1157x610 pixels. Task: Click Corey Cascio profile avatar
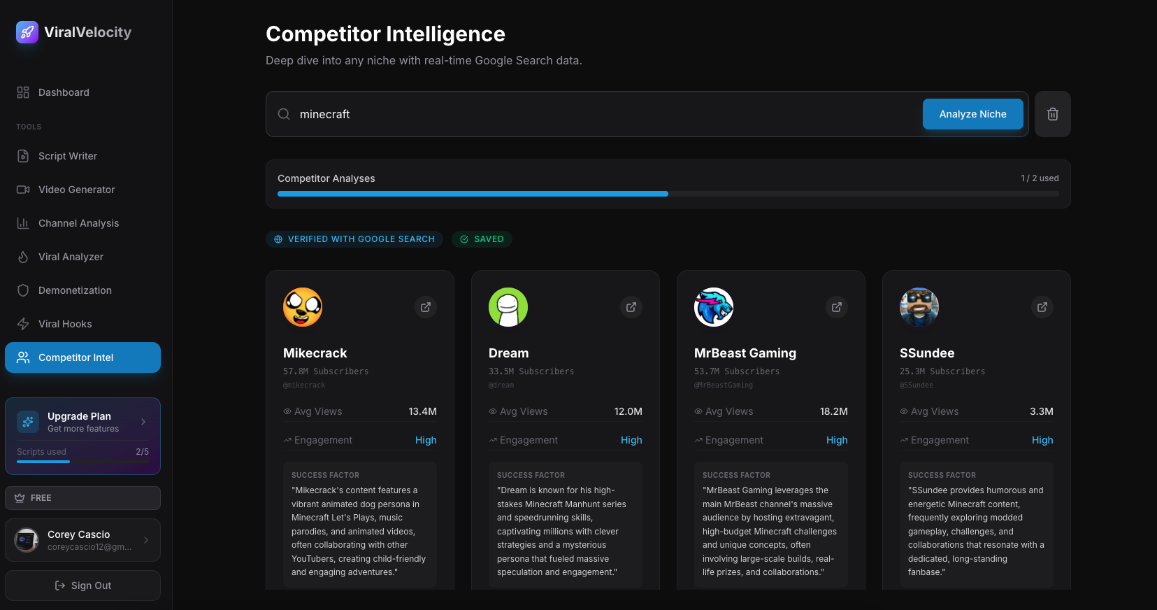click(27, 540)
